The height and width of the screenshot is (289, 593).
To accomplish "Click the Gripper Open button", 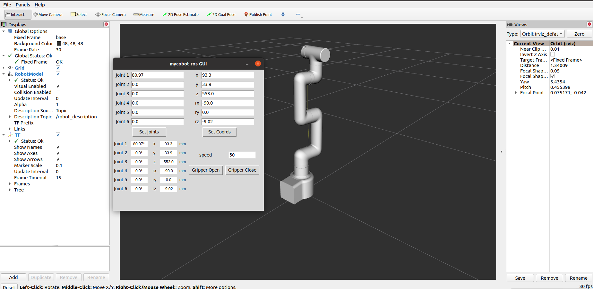I will (x=206, y=170).
